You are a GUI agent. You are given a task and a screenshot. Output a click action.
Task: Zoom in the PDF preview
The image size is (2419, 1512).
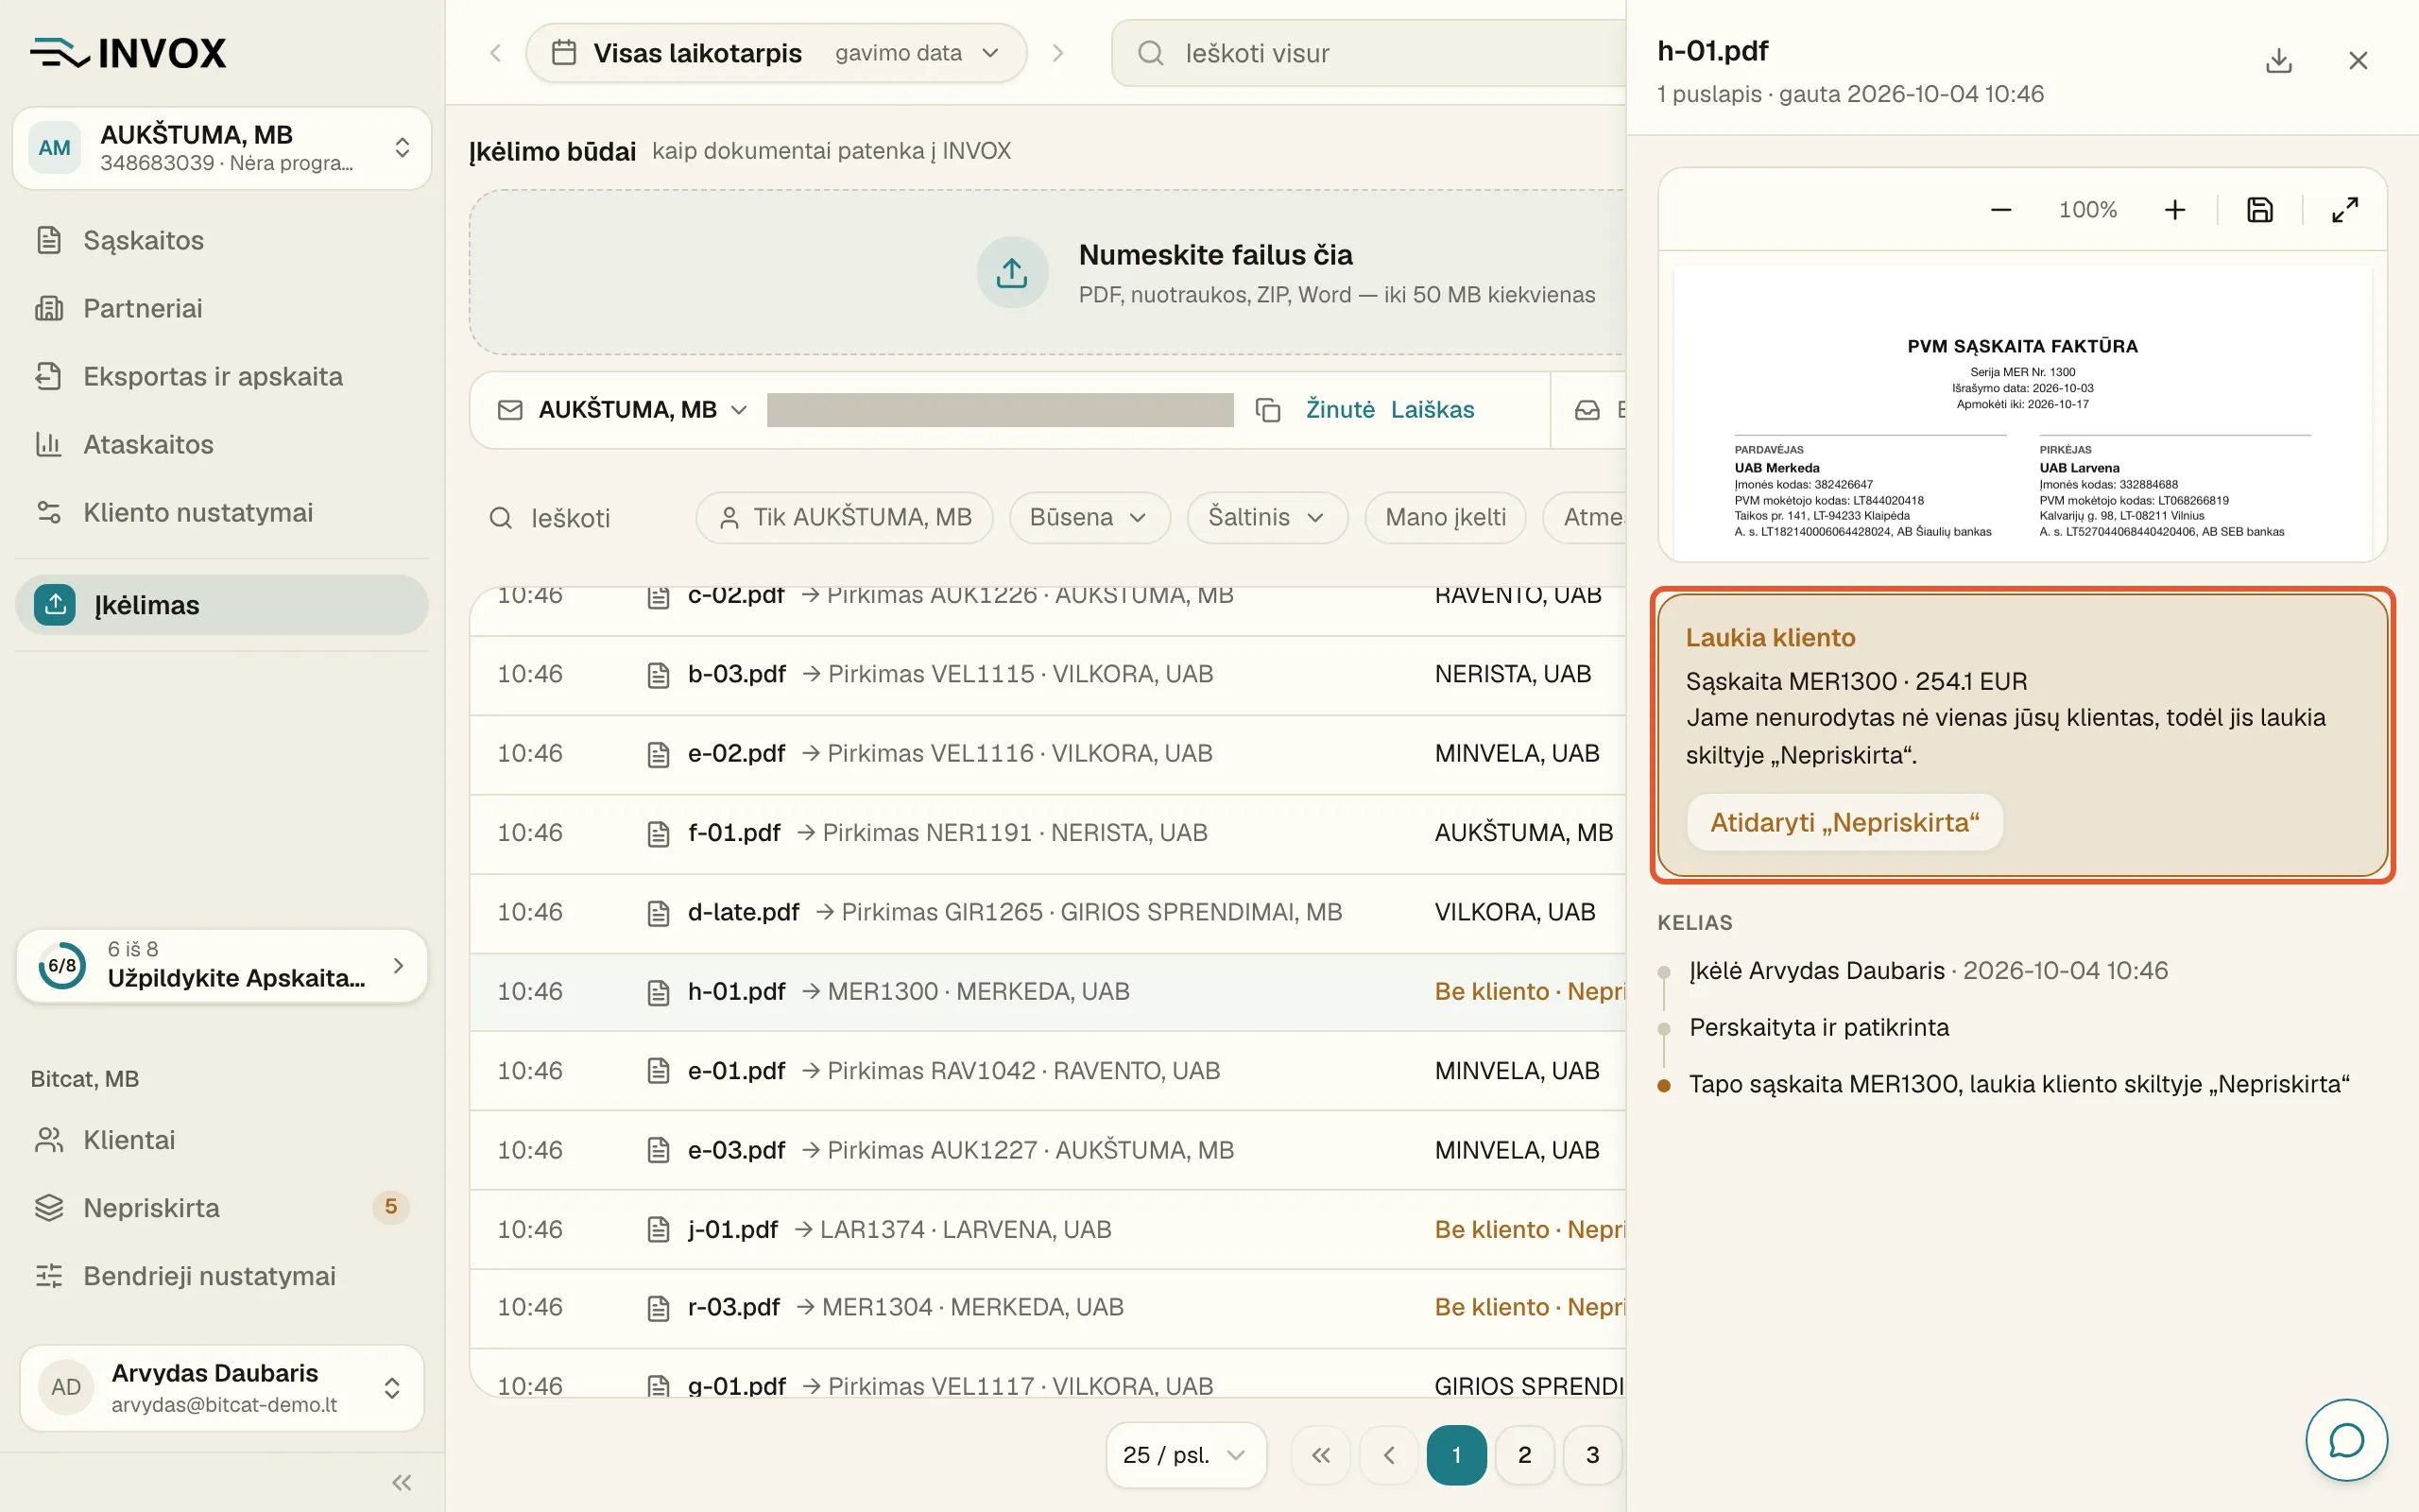[2175, 210]
